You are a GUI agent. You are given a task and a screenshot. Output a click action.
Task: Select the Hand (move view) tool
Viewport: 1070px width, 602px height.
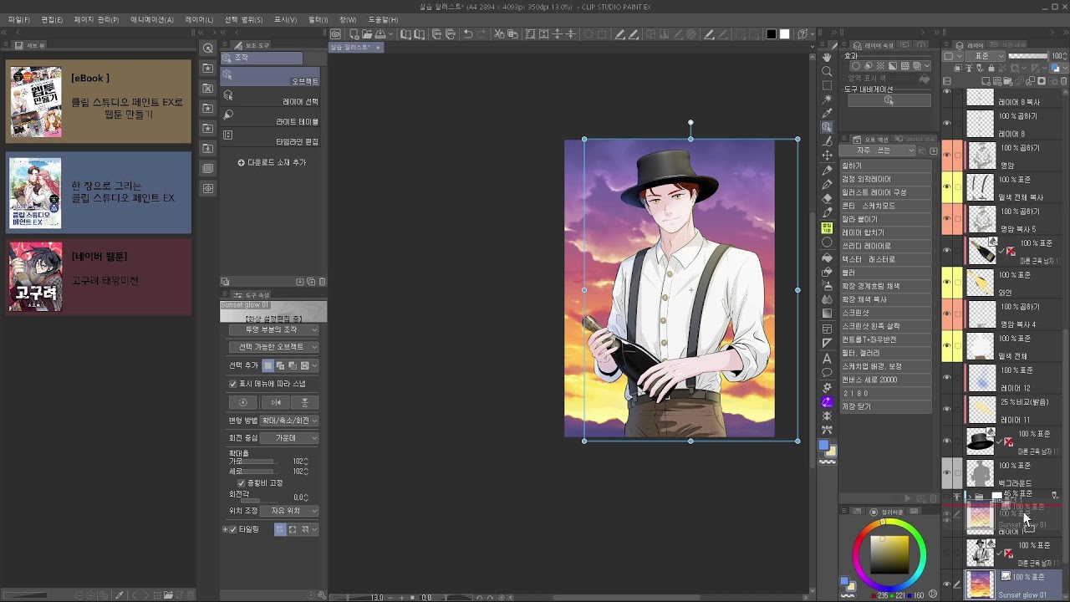click(x=827, y=57)
